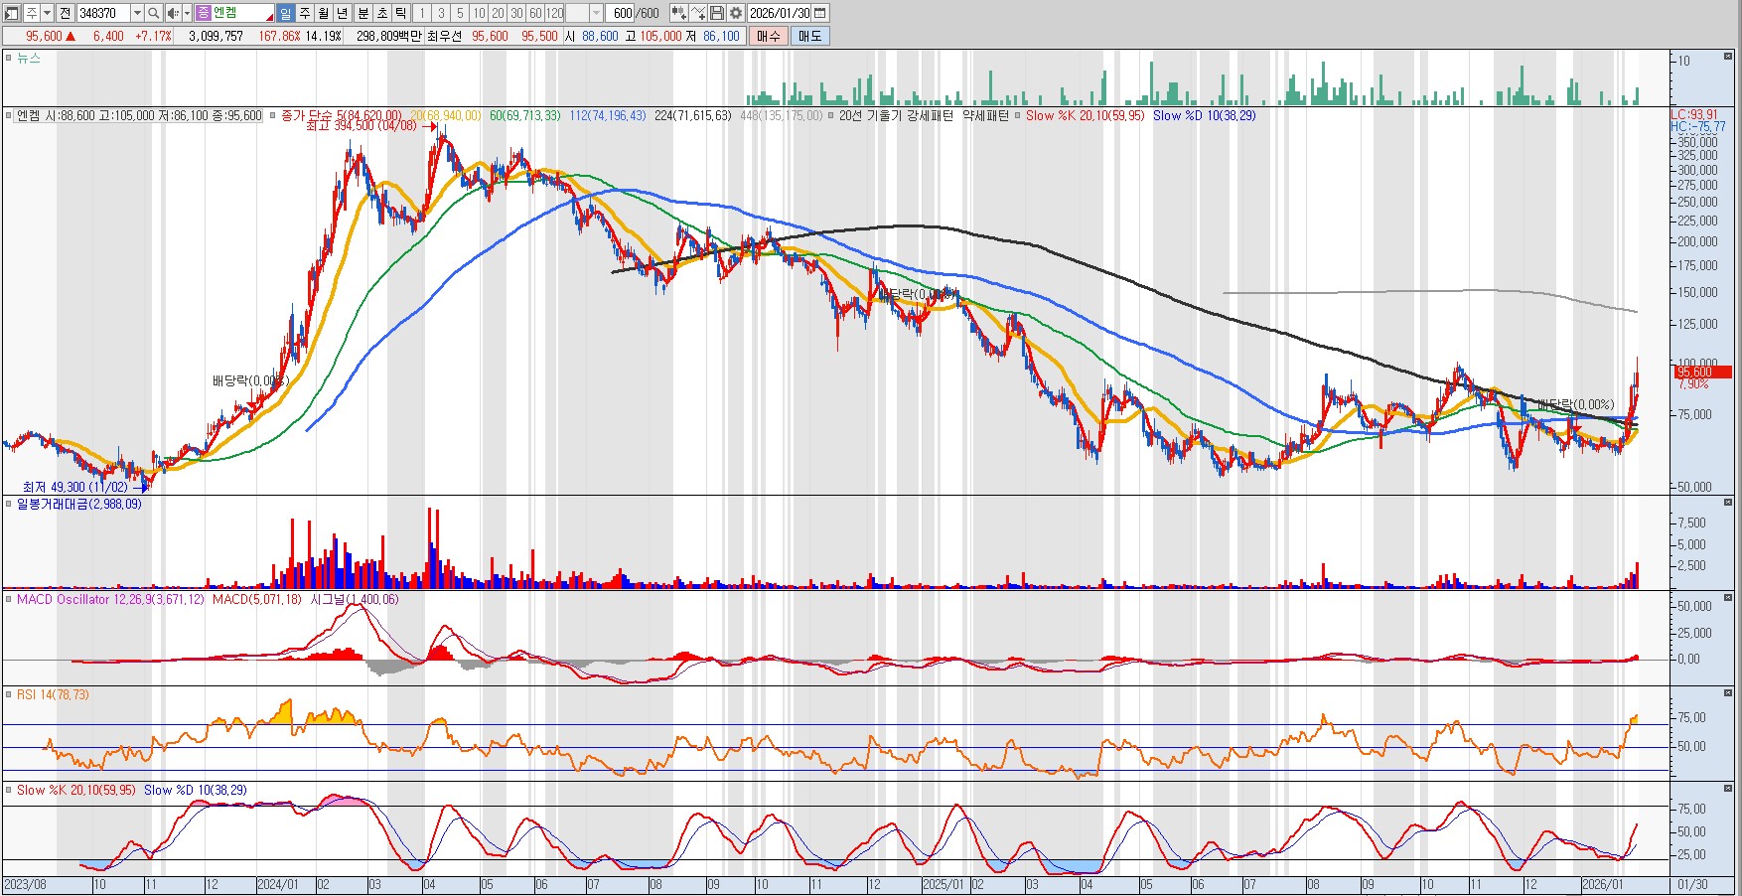Click the Slow %D 10 label in bottom panel

pos(196,790)
